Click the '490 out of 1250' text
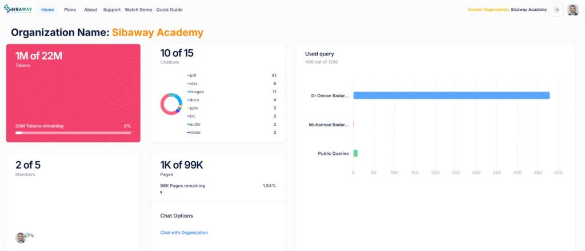The width and height of the screenshot is (585, 251). 322,62
